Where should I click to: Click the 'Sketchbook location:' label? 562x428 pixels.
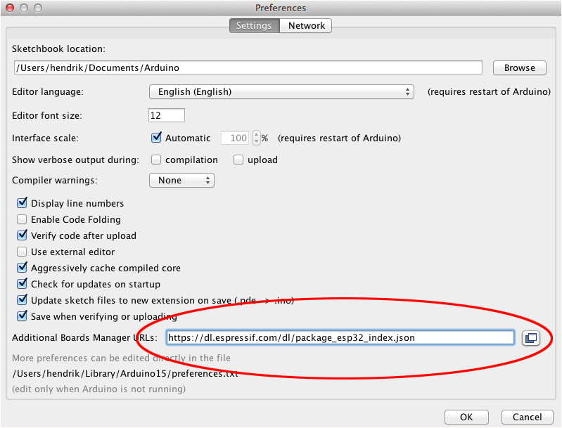tap(58, 48)
